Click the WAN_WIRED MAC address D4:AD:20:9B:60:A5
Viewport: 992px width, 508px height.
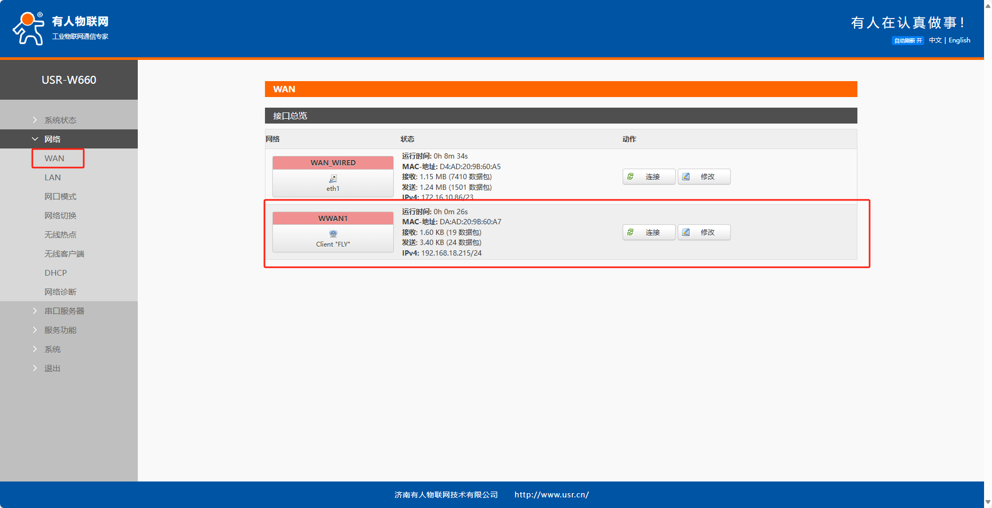click(x=470, y=167)
